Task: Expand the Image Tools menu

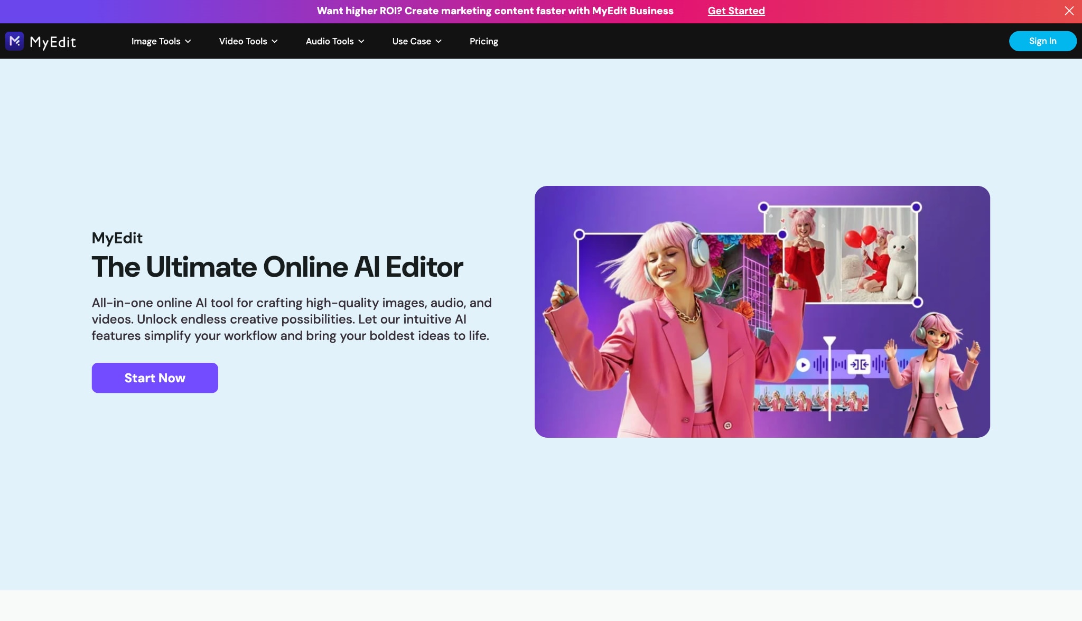Action: coord(161,41)
